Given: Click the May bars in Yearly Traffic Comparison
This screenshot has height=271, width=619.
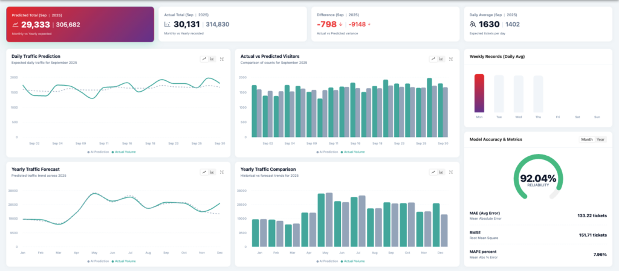Looking at the screenshot, I should (x=325, y=220).
